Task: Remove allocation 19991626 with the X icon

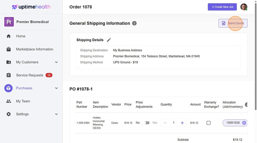Action: click(x=244, y=123)
